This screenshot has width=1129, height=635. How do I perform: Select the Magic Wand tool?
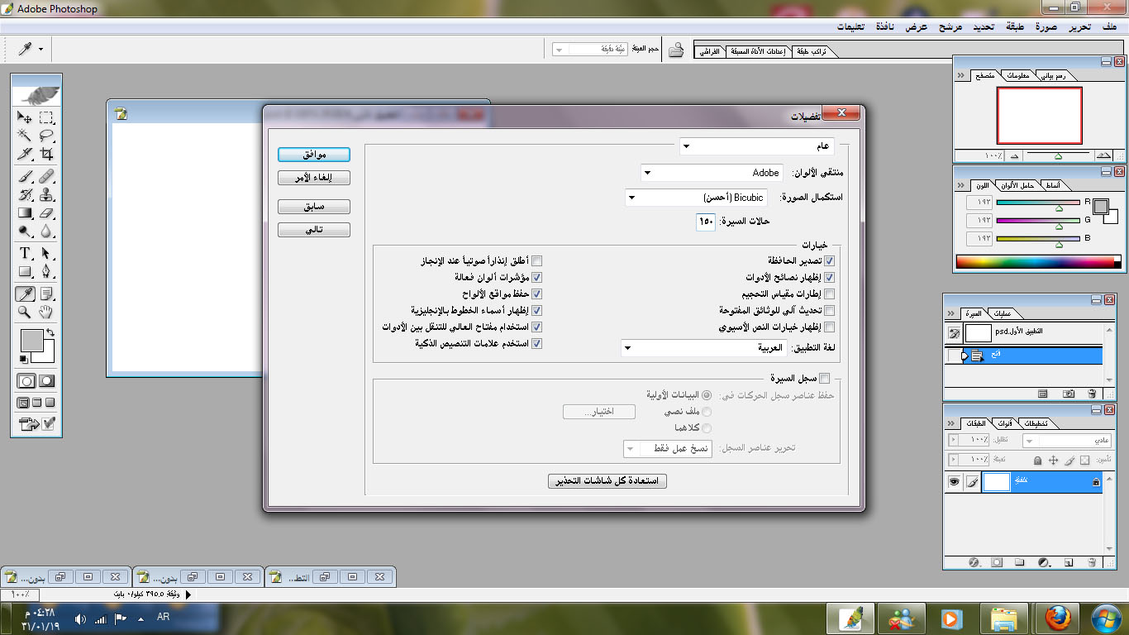[25, 136]
